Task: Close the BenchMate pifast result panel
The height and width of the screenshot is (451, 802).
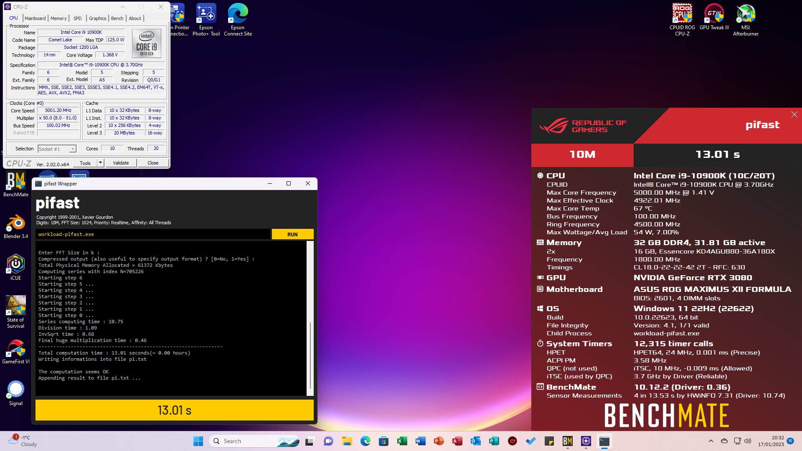Action: pyautogui.click(x=794, y=114)
